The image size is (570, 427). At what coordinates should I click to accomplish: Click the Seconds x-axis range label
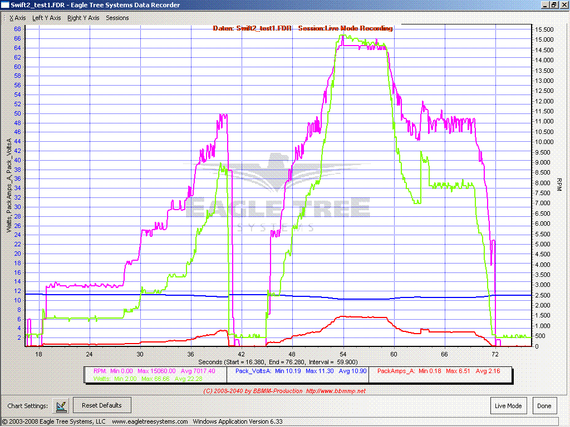click(x=285, y=361)
